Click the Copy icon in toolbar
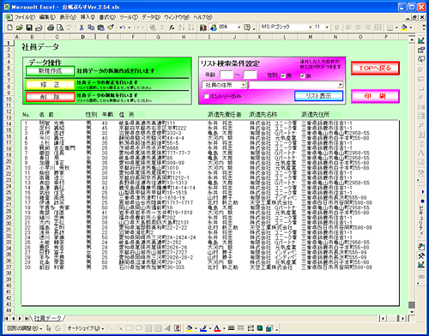The height and width of the screenshot is (336, 429). [91, 27]
